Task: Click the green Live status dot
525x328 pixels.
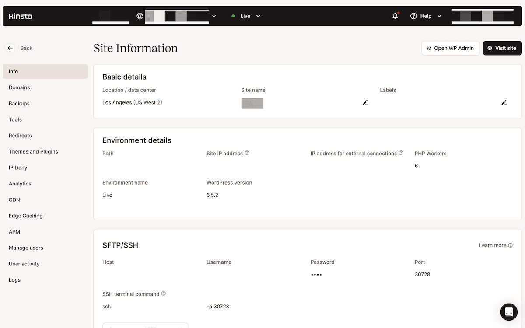Action: [233, 16]
